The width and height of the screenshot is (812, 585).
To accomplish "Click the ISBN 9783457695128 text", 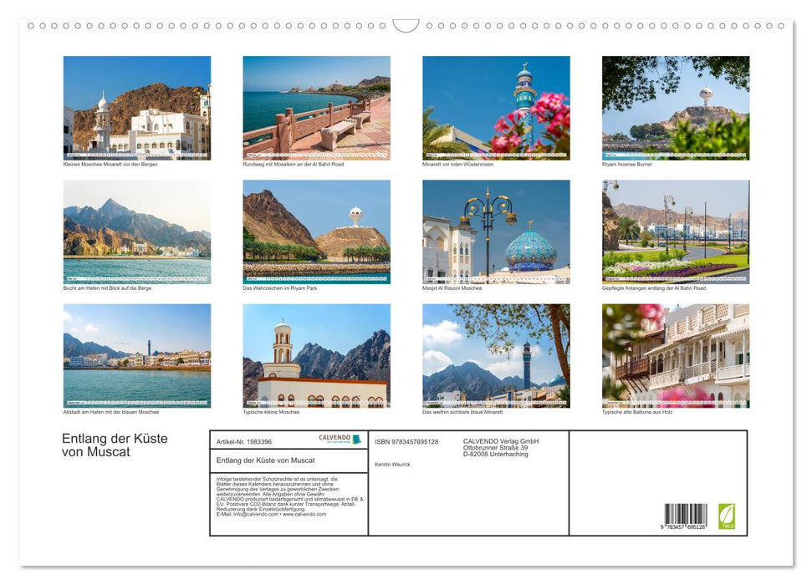I will coord(406,441).
